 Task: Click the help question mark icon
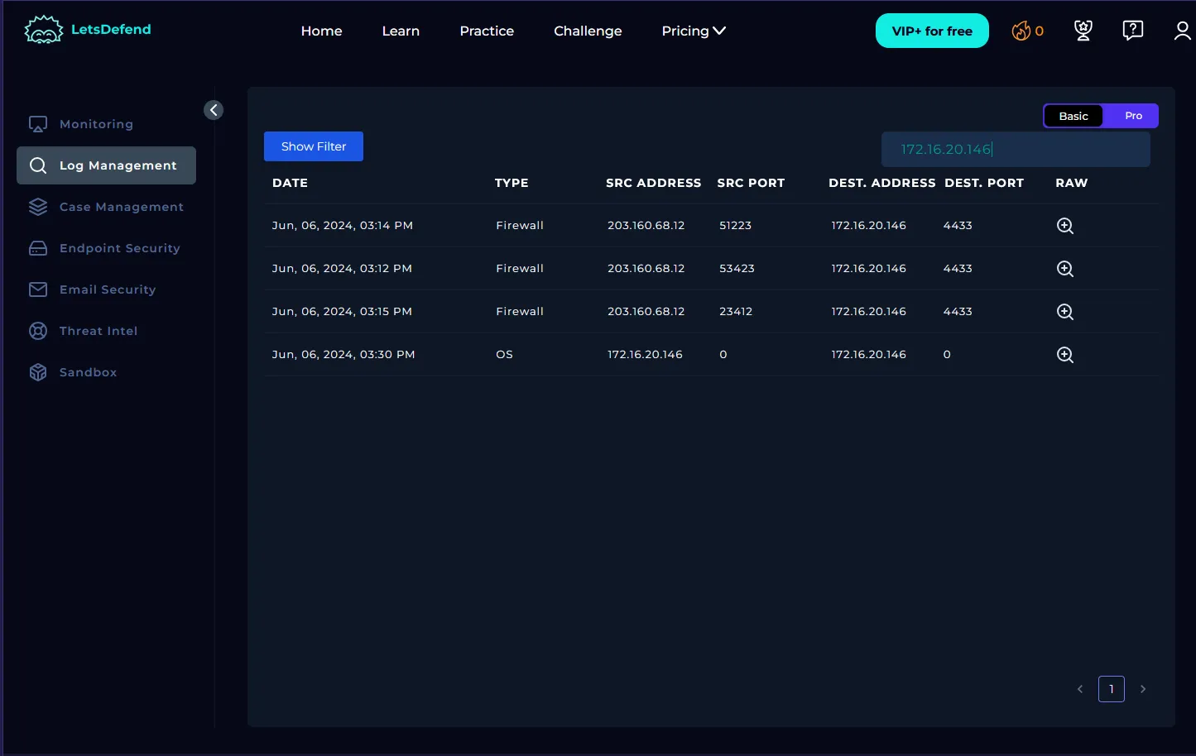[1132, 31]
